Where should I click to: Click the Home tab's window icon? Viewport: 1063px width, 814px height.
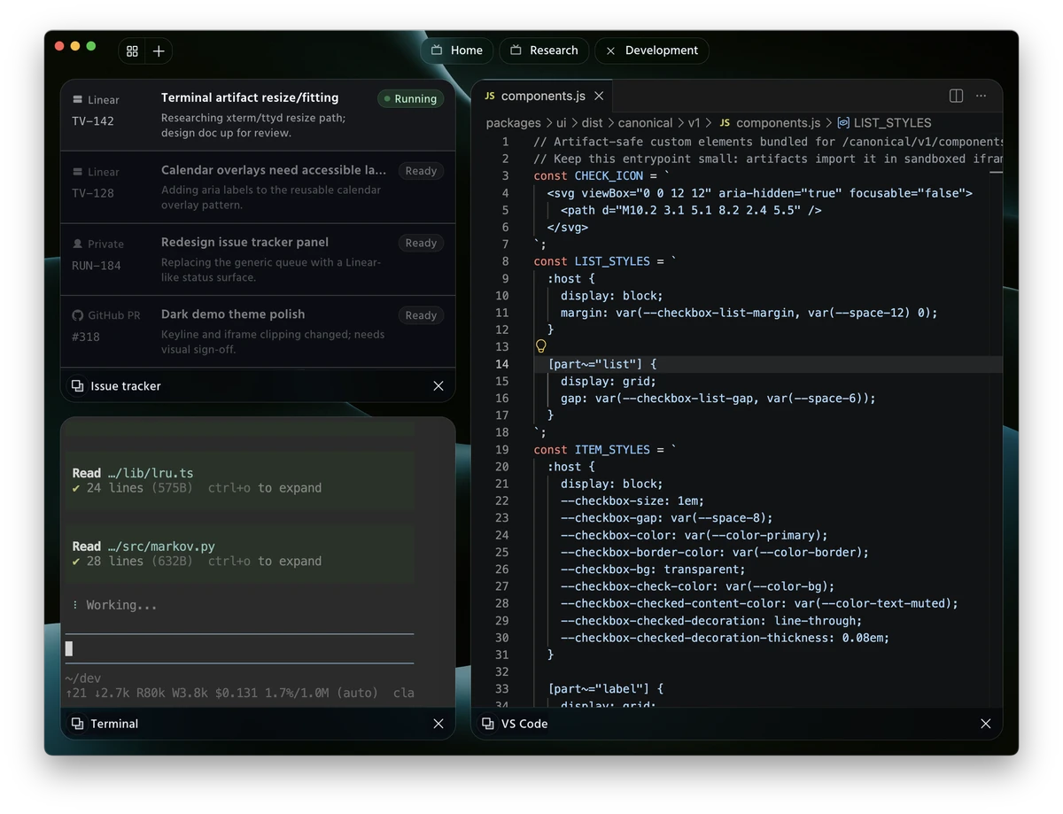[437, 50]
